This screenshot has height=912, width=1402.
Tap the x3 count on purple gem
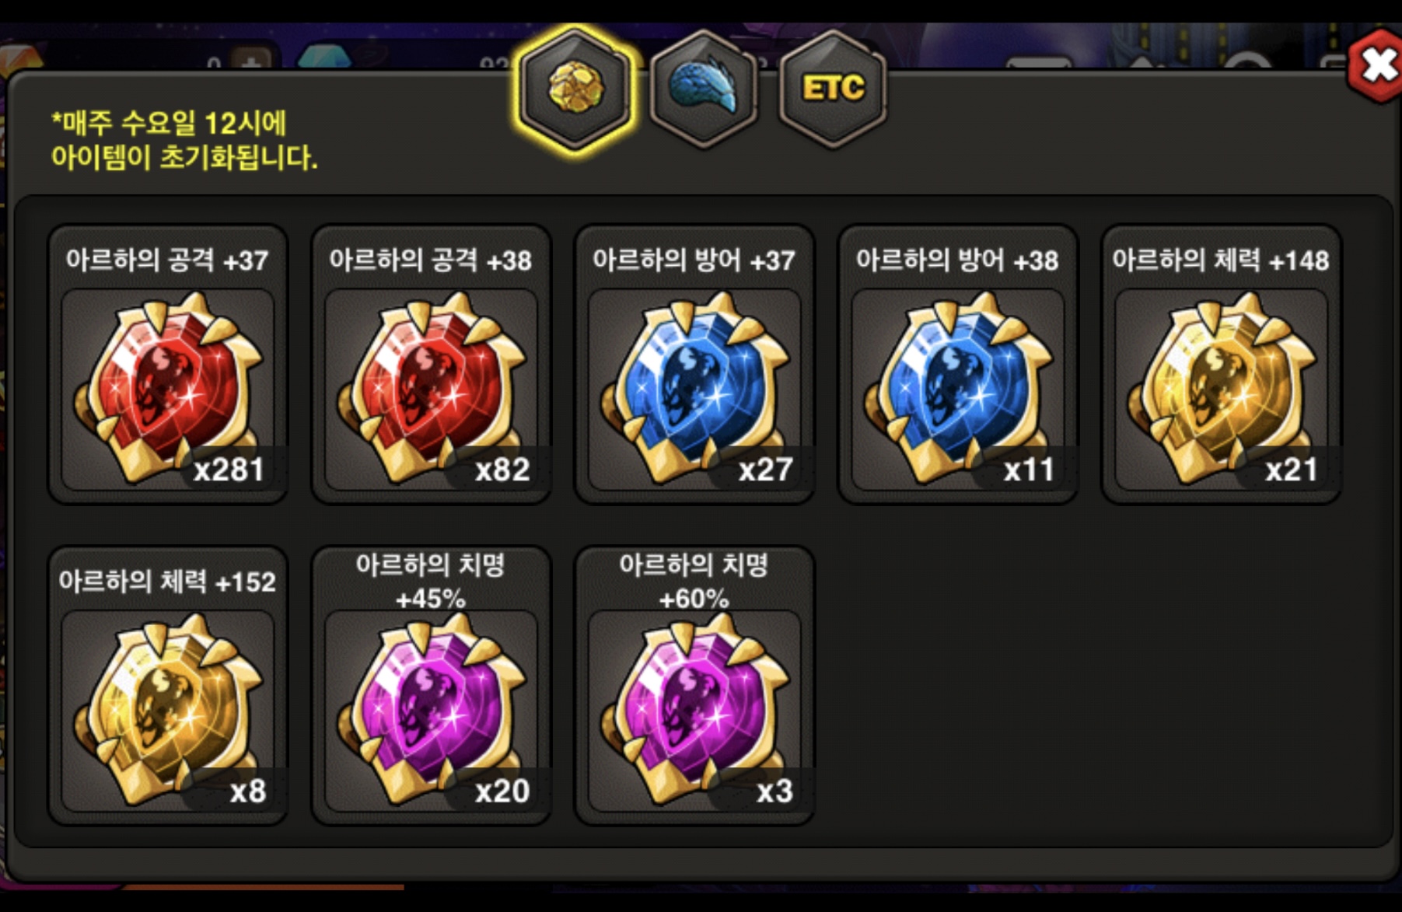tap(774, 791)
